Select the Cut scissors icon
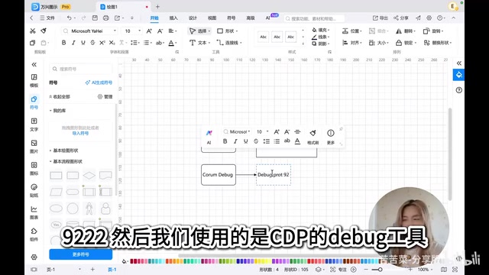Screen dimensions: 489x275 coord(32,31)
